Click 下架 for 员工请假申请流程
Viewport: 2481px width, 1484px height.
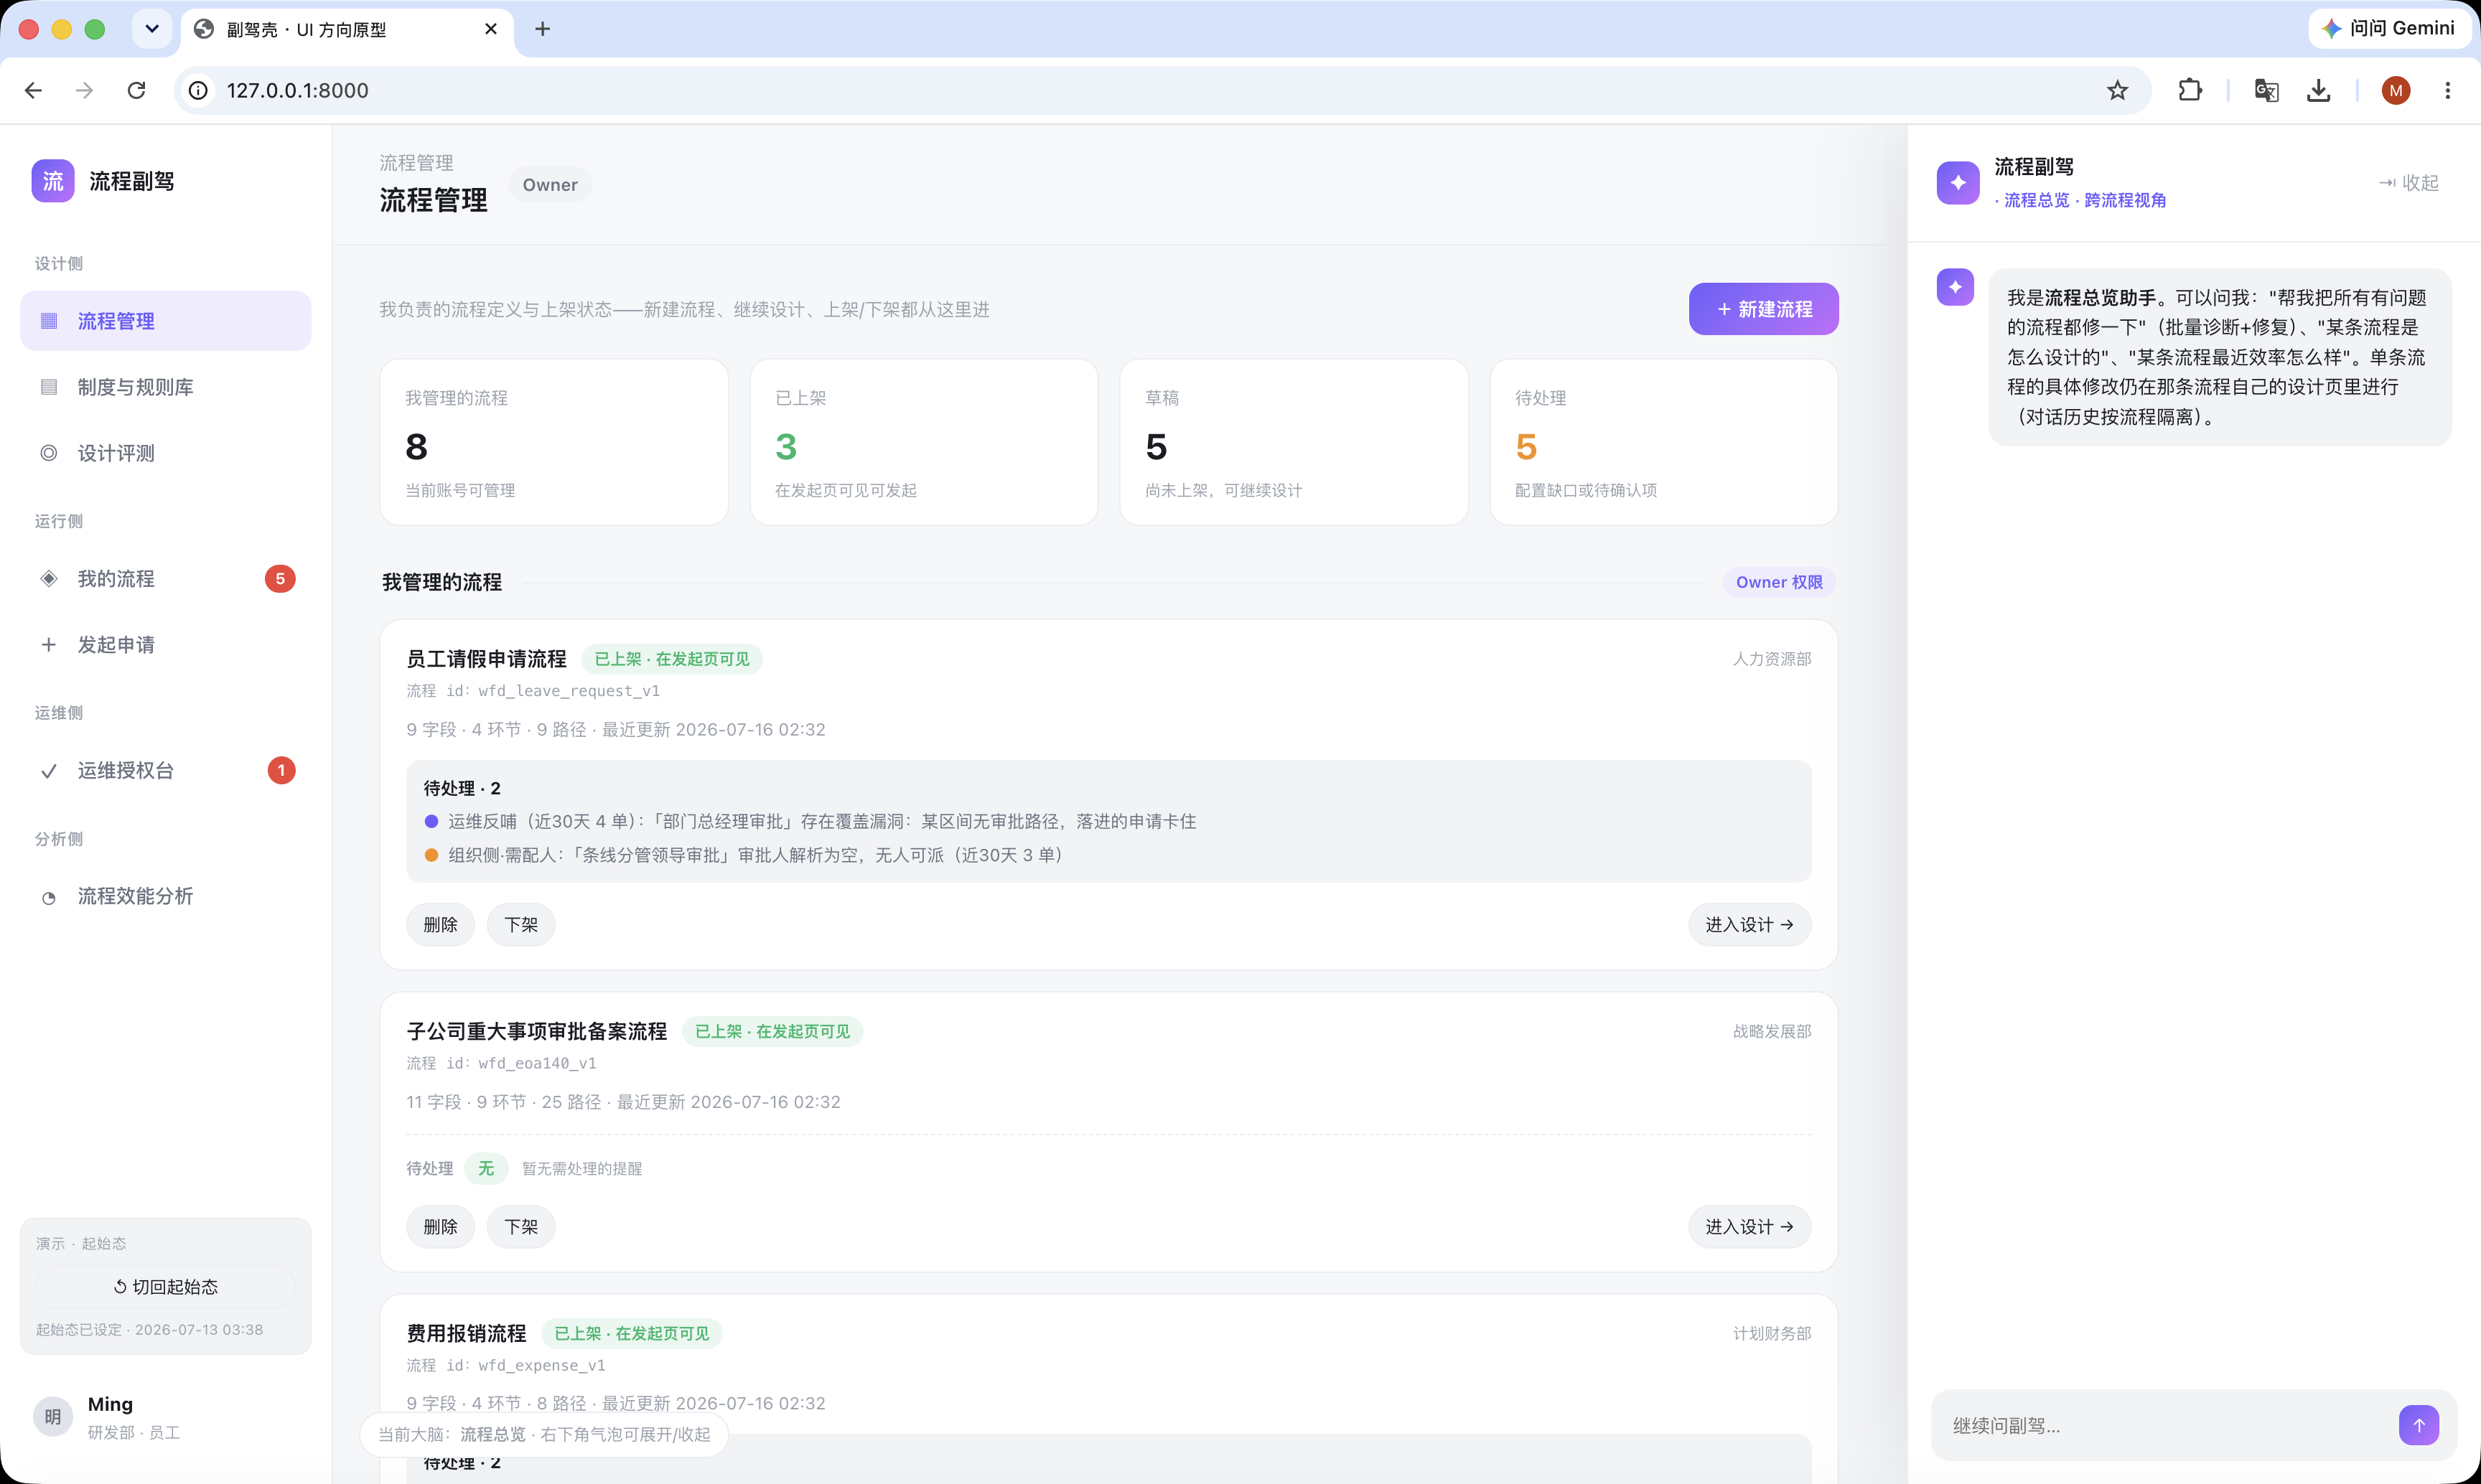tap(520, 925)
